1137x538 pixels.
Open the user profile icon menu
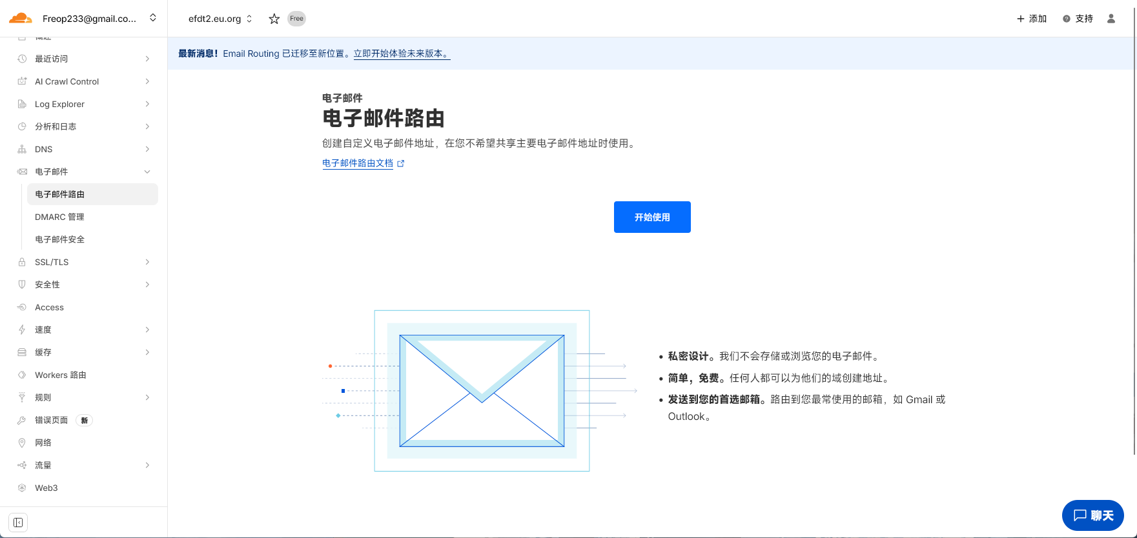[1111, 19]
